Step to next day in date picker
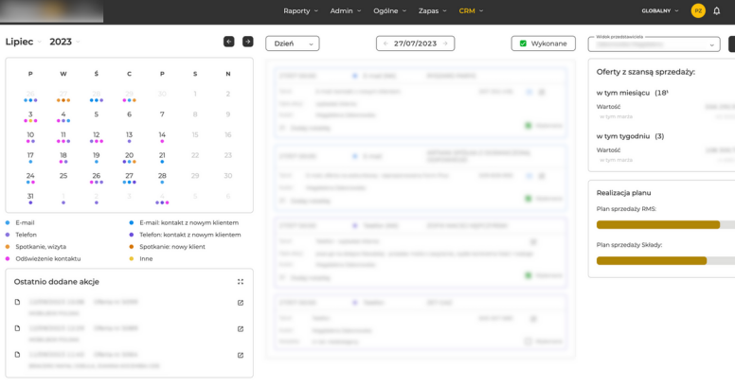The image size is (735, 386). (445, 44)
